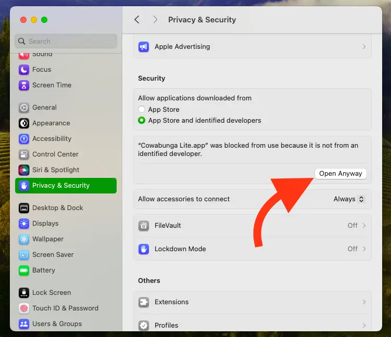Open Touch ID & Password settings
391x337 pixels.
pyautogui.click(x=66, y=308)
